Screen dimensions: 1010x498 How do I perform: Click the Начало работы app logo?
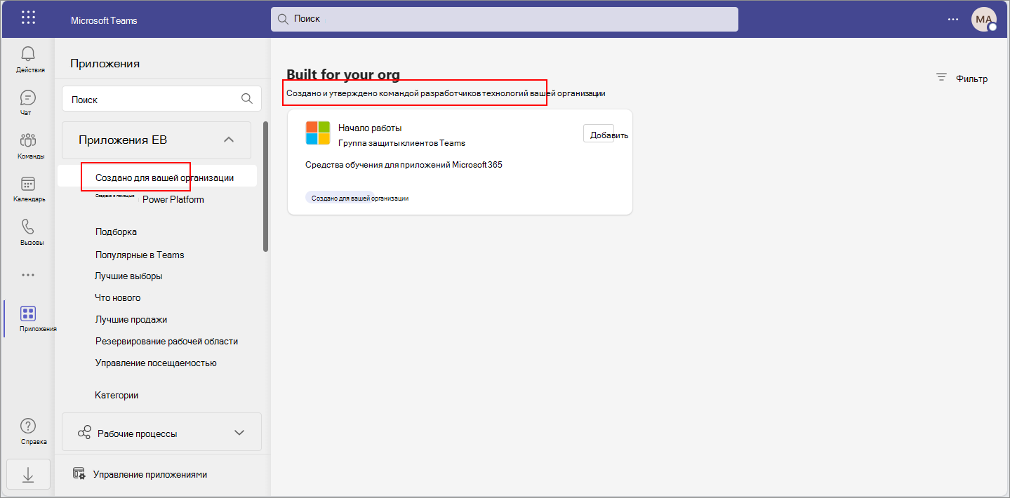(318, 133)
